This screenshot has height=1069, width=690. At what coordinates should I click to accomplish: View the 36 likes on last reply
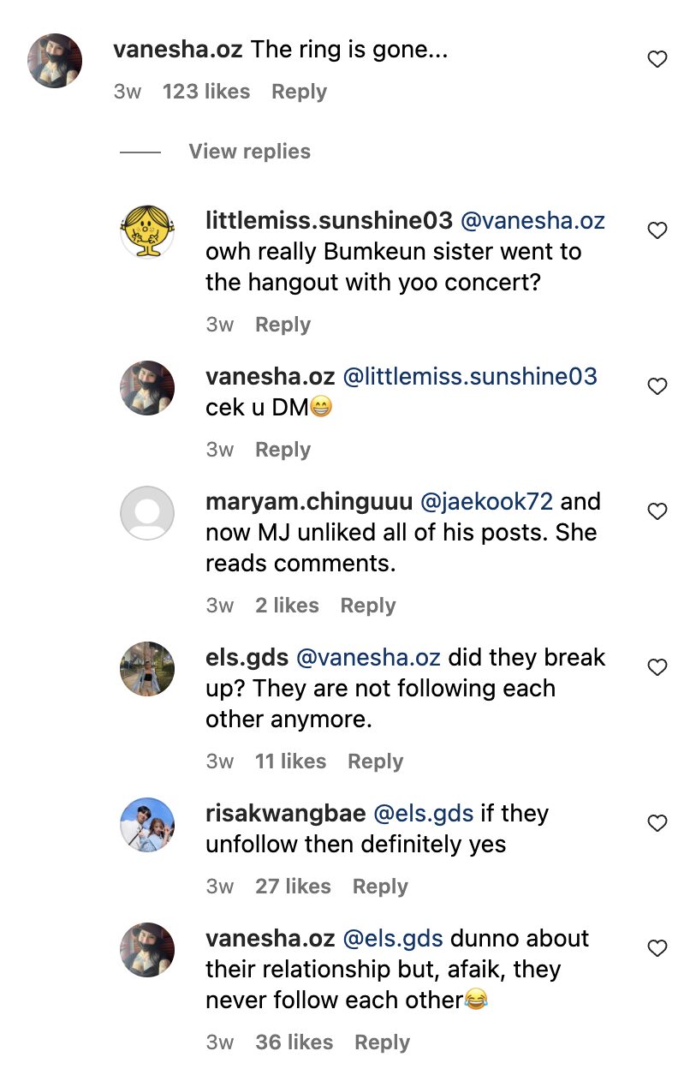coord(294,1042)
